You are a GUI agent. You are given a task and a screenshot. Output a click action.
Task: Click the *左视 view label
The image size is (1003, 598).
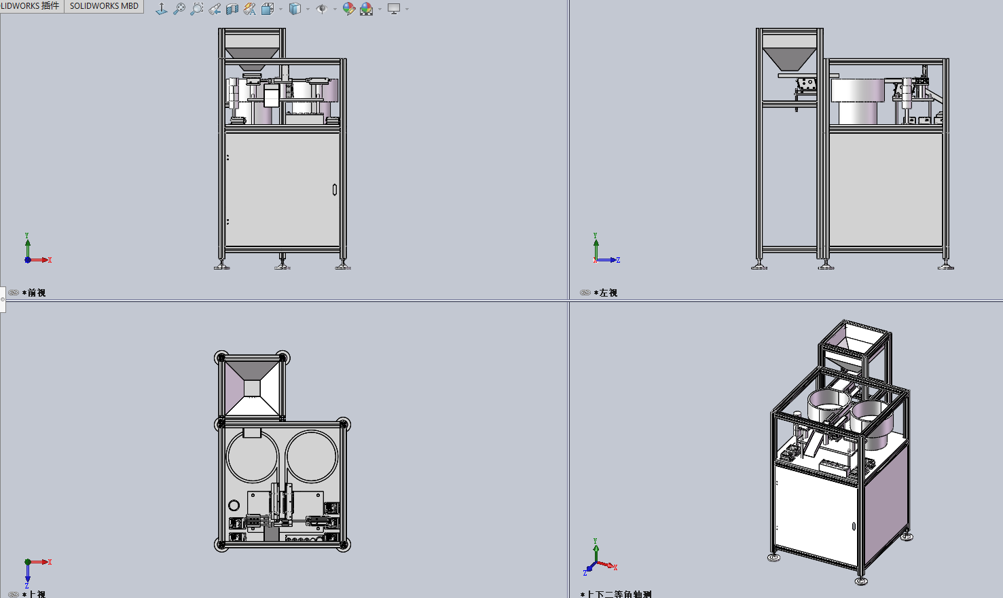tap(606, 293)
